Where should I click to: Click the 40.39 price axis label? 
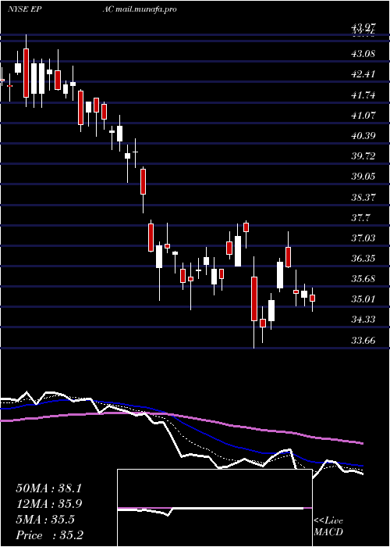pos(363,136)
